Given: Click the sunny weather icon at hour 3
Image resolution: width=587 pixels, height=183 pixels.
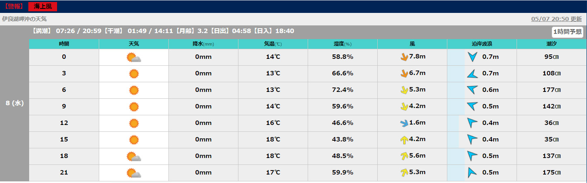Looking at the screenshot, I should (134, 74).
